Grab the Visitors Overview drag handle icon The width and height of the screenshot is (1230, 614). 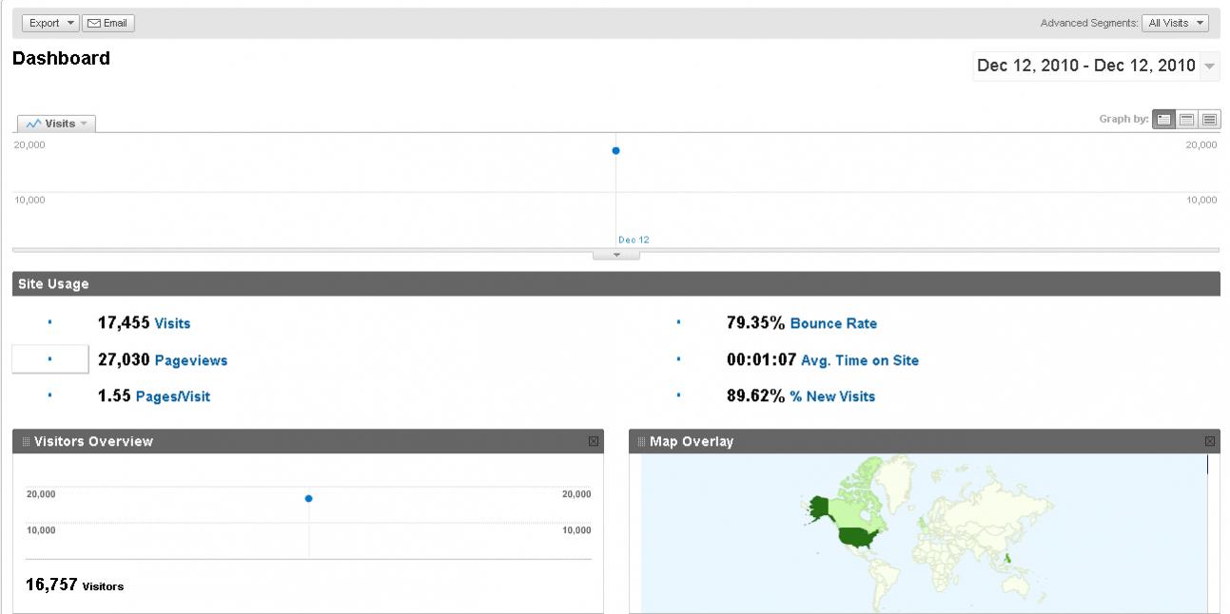click(x=26, y=441)
